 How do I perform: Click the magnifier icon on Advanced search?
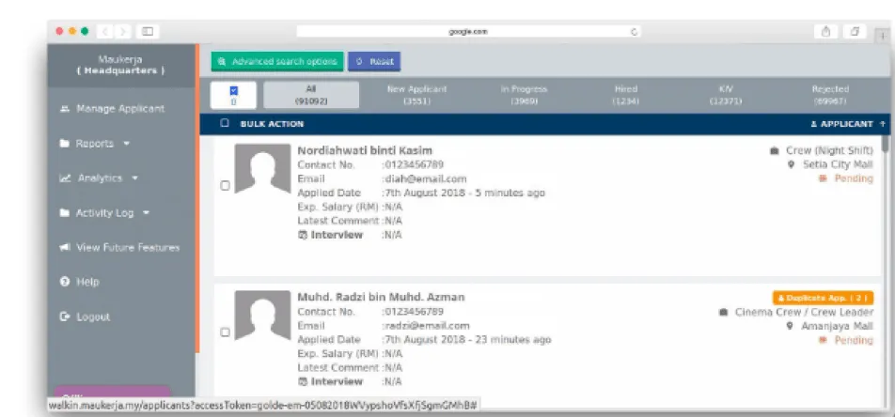click(222, 62)
